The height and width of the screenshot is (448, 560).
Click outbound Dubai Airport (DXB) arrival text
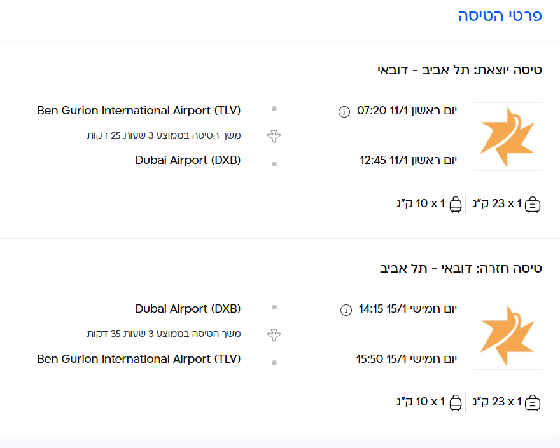188,160
